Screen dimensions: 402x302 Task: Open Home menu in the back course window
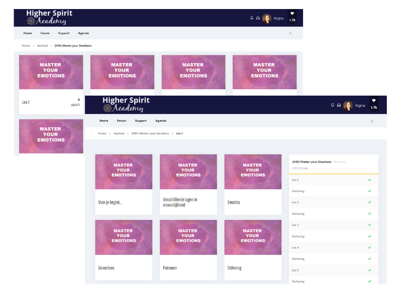coord(28,33)
